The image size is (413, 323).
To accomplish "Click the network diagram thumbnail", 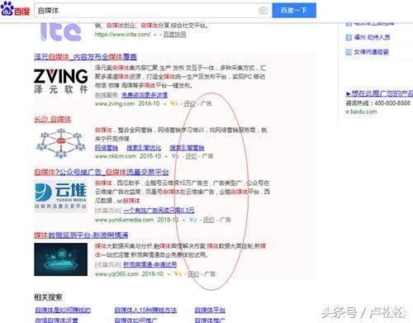I will [x=60, y=143].
